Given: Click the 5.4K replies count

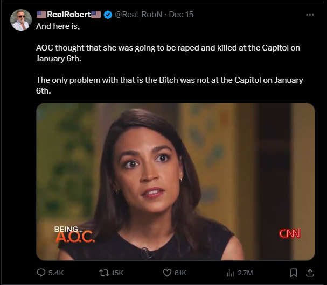Looking at the screenshot, I should point(56,273).
